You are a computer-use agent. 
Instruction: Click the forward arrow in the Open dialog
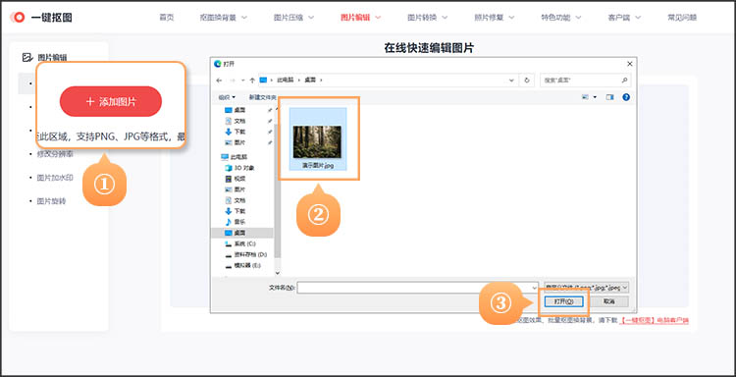point(232,81)
